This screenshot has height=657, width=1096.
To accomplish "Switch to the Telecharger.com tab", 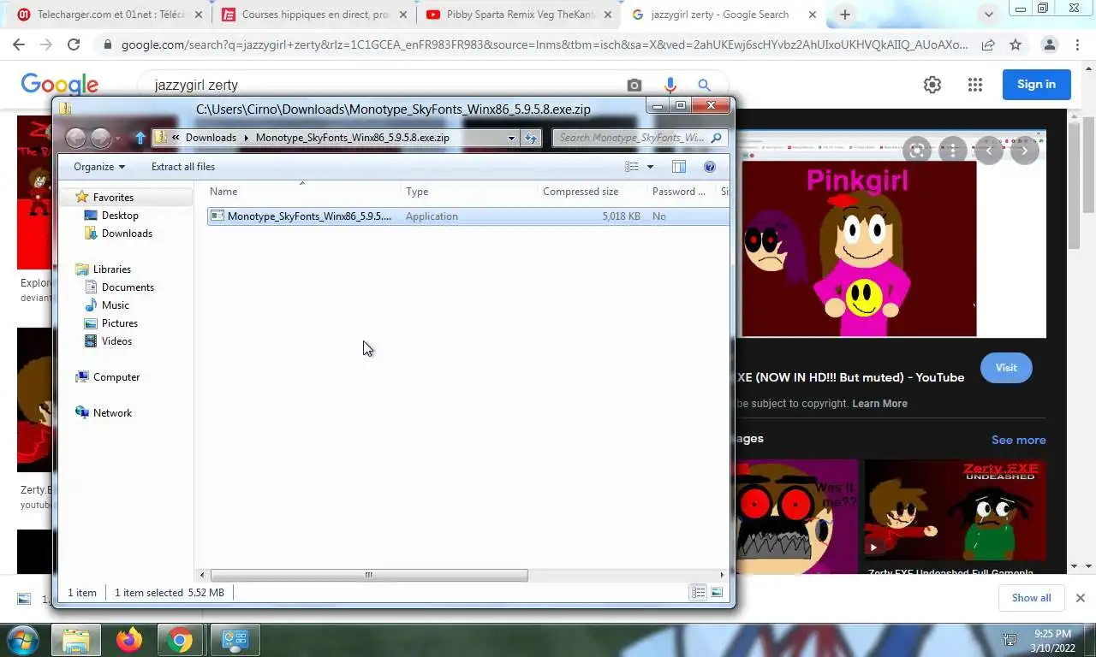I will coord(110,15).
